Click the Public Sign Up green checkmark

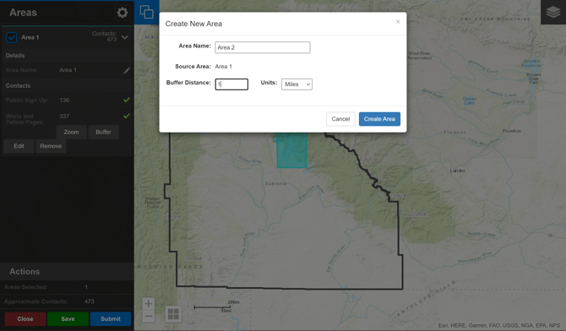[x=127, y=100]
